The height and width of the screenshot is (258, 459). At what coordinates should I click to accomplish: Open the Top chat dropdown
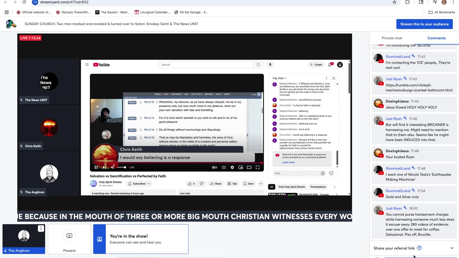(x=279, y=78)
